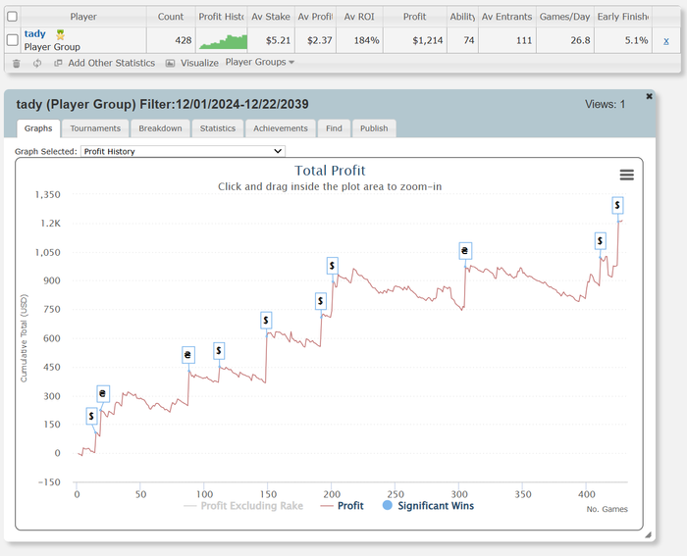Check the tady player row checkbox
The width and height of the screenshot is (687, 556).
click(12, 40)
